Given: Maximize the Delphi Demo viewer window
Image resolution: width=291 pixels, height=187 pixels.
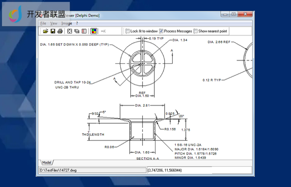Looking at the screenshot, I should click(234, 14).
